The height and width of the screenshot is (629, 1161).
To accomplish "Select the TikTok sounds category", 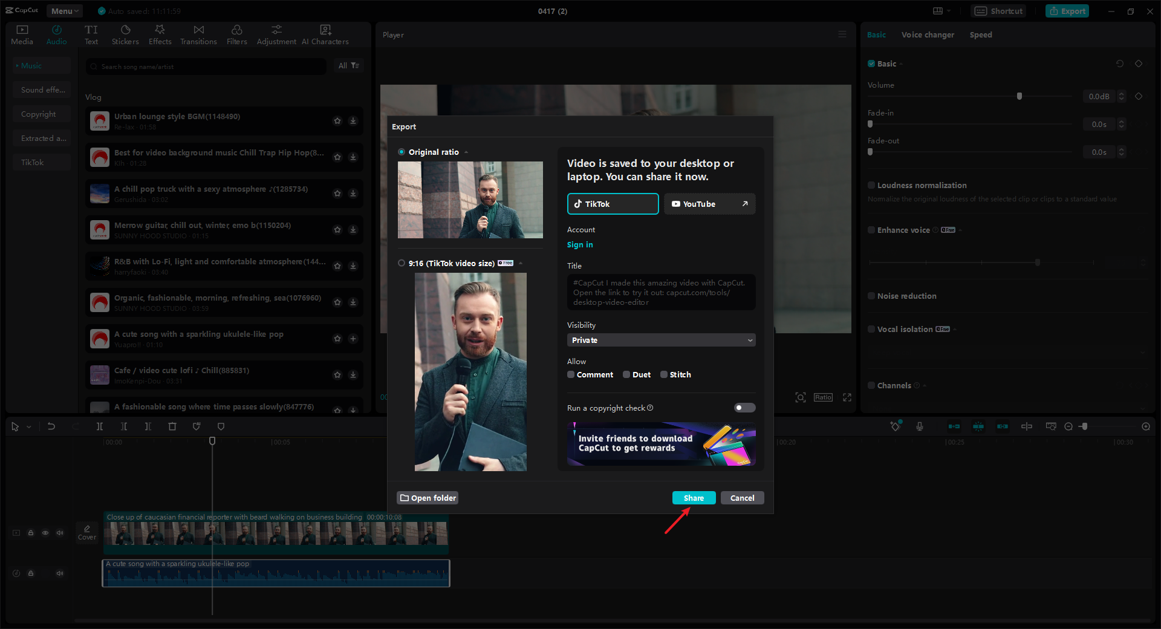I will (x=42, y=162).
